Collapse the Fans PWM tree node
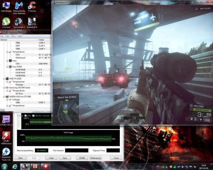 pos(7,67)
